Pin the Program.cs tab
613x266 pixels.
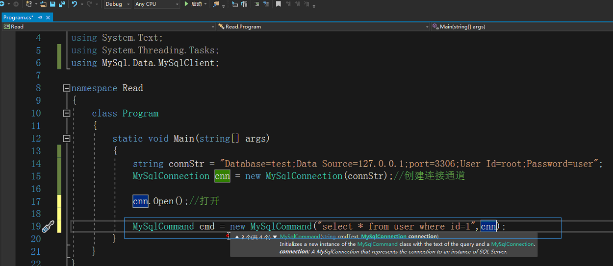pos(40,17)
